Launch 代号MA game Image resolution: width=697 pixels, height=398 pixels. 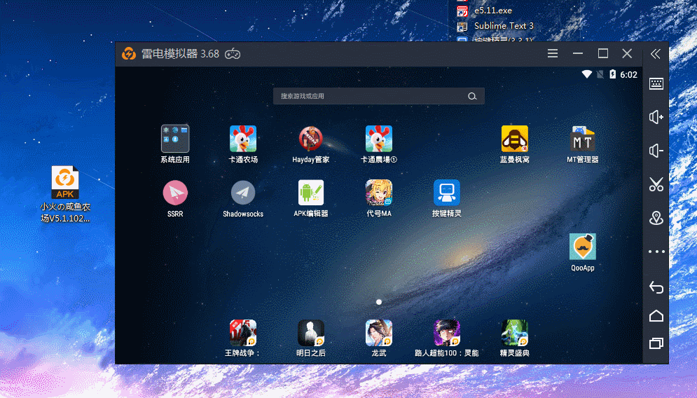click(379, 193)
